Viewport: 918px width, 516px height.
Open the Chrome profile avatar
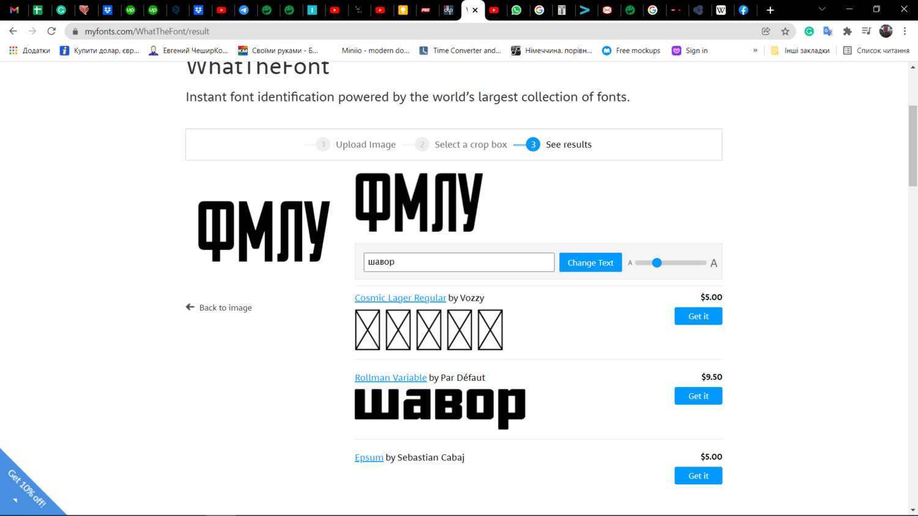886,31
